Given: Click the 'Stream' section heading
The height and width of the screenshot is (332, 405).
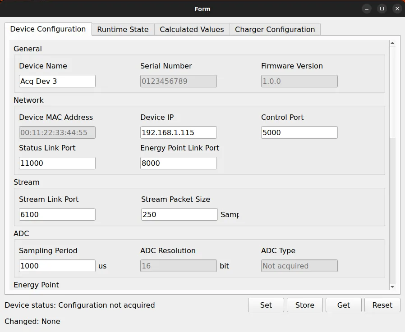Looking at the screenshot, I should pos(27,182).
